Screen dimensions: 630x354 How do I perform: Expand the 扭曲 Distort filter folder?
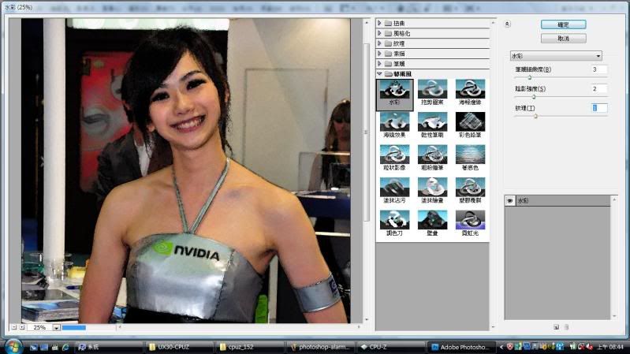379,24
